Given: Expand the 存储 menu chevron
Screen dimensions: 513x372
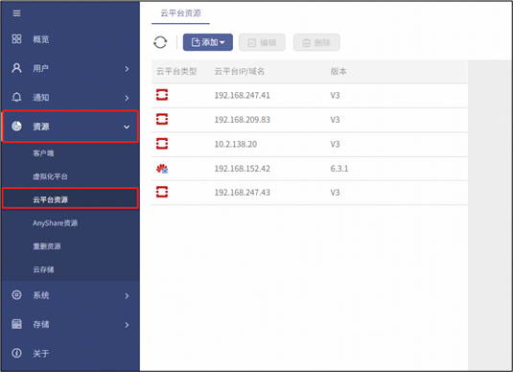Looking at the screenshot, I should (127, 325).
